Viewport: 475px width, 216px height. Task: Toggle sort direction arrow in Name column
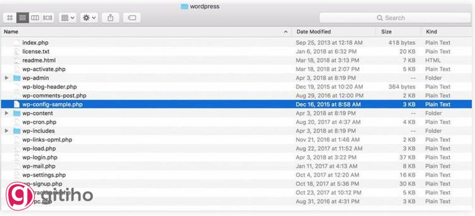[285, 31]
